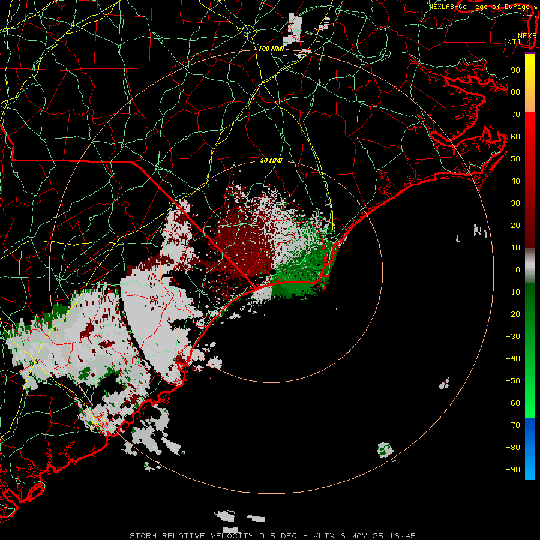Click the 40 value on the velocity scale
540x540 pixels.
point(515,181)
